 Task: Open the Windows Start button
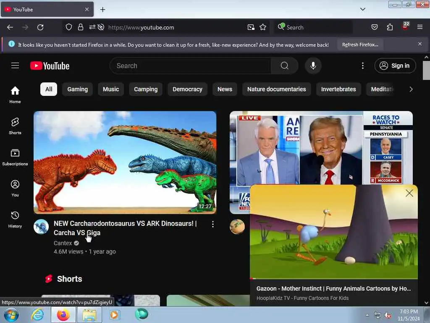coord(11,315)
